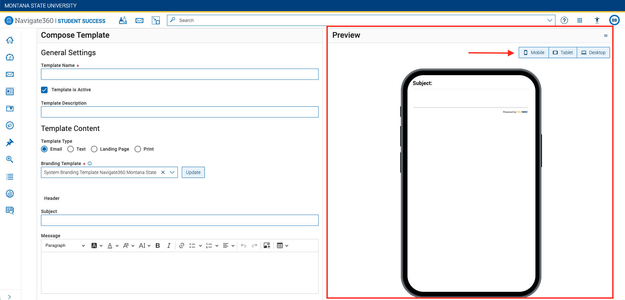Image resolution: width=625 pixels, height=300 pixels.
Task: Click the Navigate360 Student Success logo
Action: pyautogui.click(x=55, y=21)
